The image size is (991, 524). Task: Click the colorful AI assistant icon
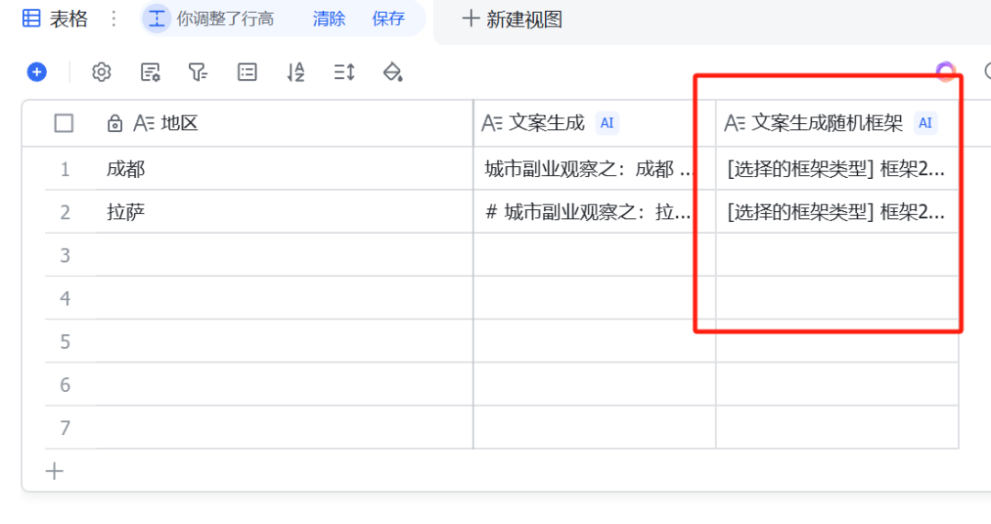945,72
